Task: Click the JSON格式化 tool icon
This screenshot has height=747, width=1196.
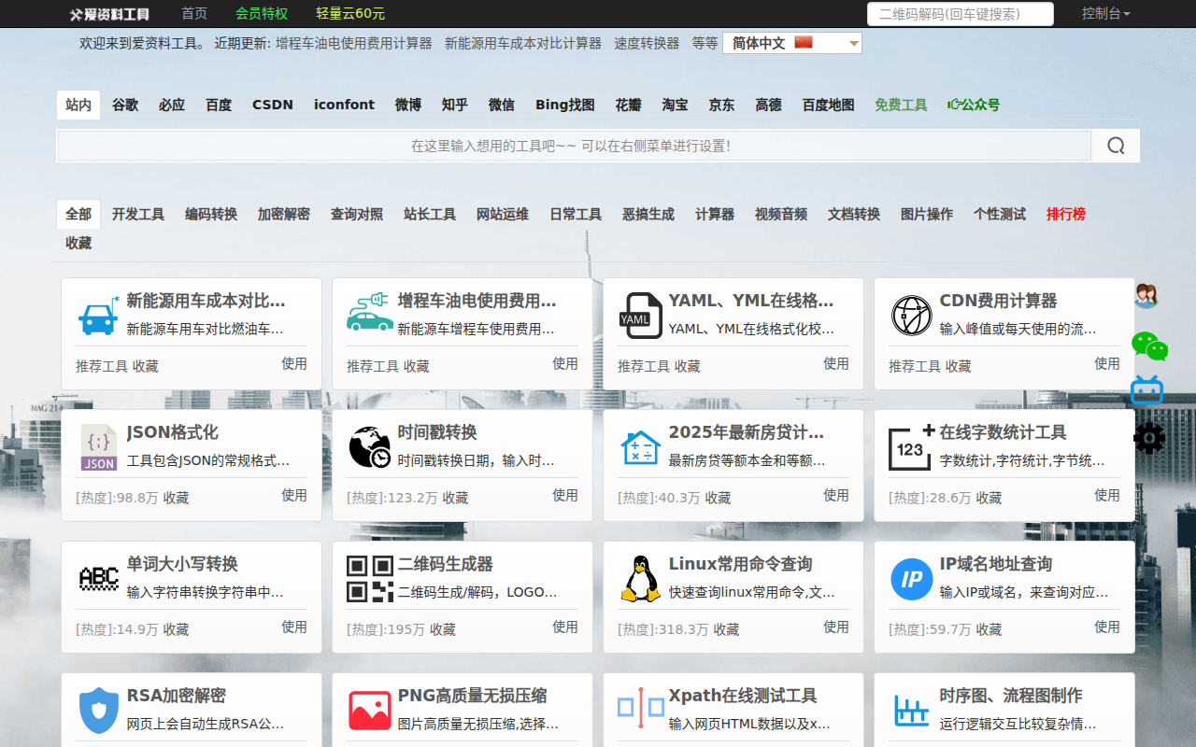Action: point(98,447)
